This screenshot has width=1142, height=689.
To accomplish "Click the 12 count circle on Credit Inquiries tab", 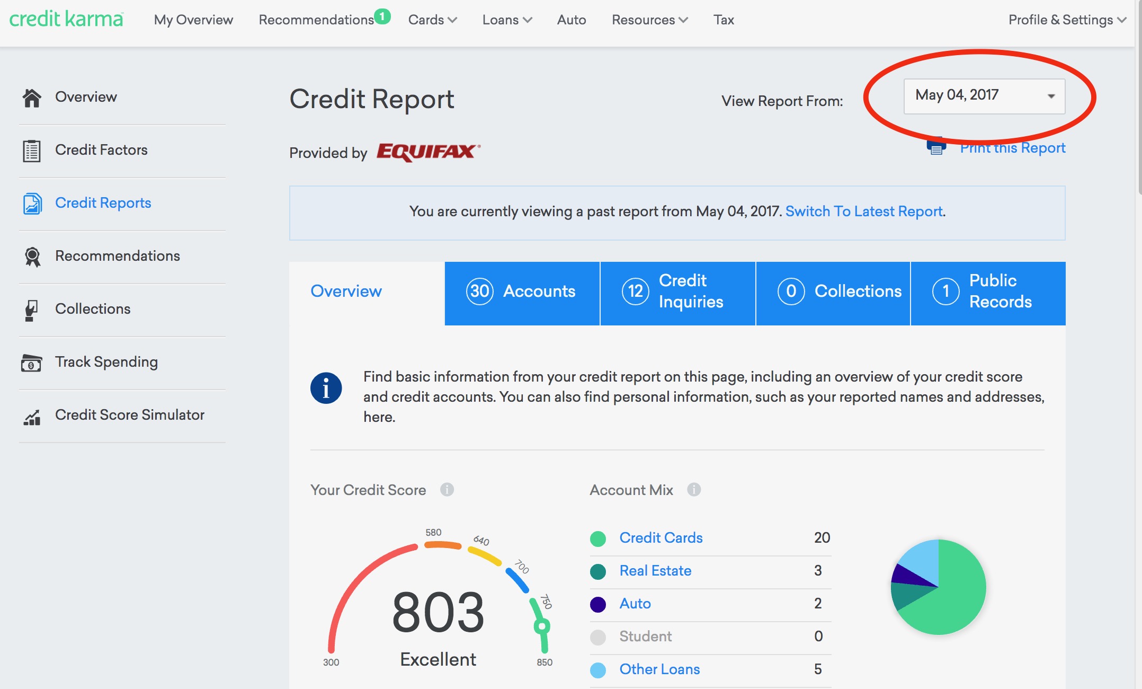I will 636,291.
